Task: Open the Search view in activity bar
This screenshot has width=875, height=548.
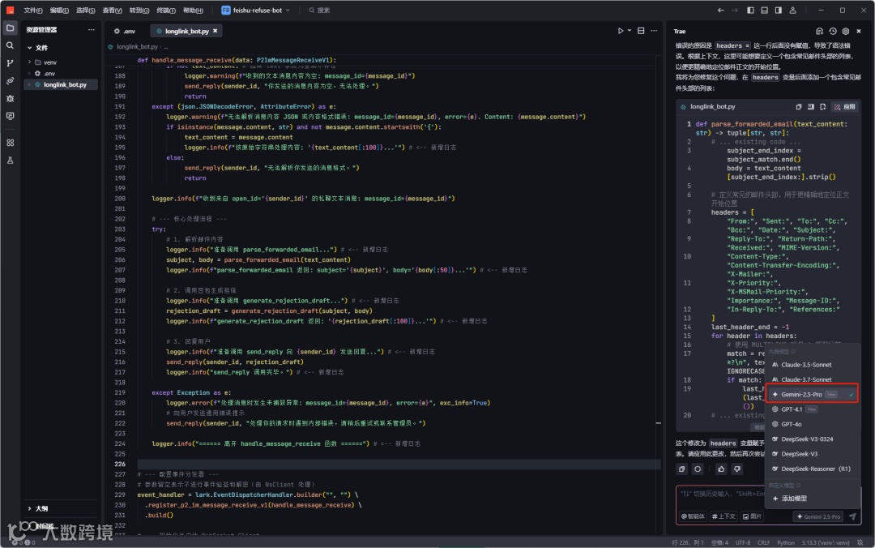Action: (10, 45)
